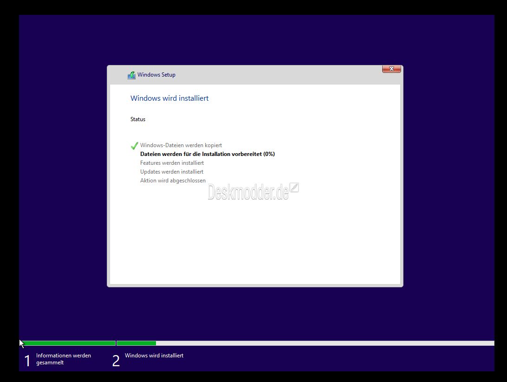Viewport: 507px width, 382px height.
Task: Click the 'Status' label
Action: [138, 119]
